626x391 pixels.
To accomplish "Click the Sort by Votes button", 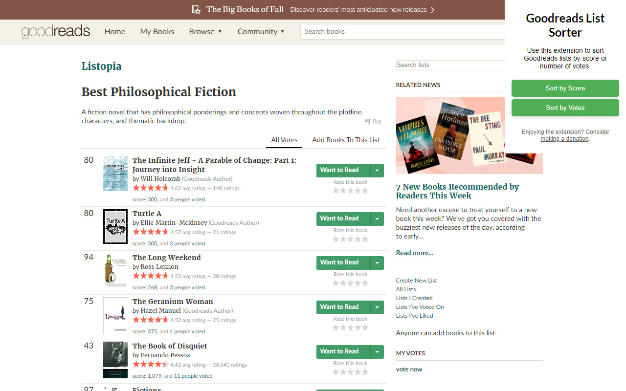I will [565, 108].
